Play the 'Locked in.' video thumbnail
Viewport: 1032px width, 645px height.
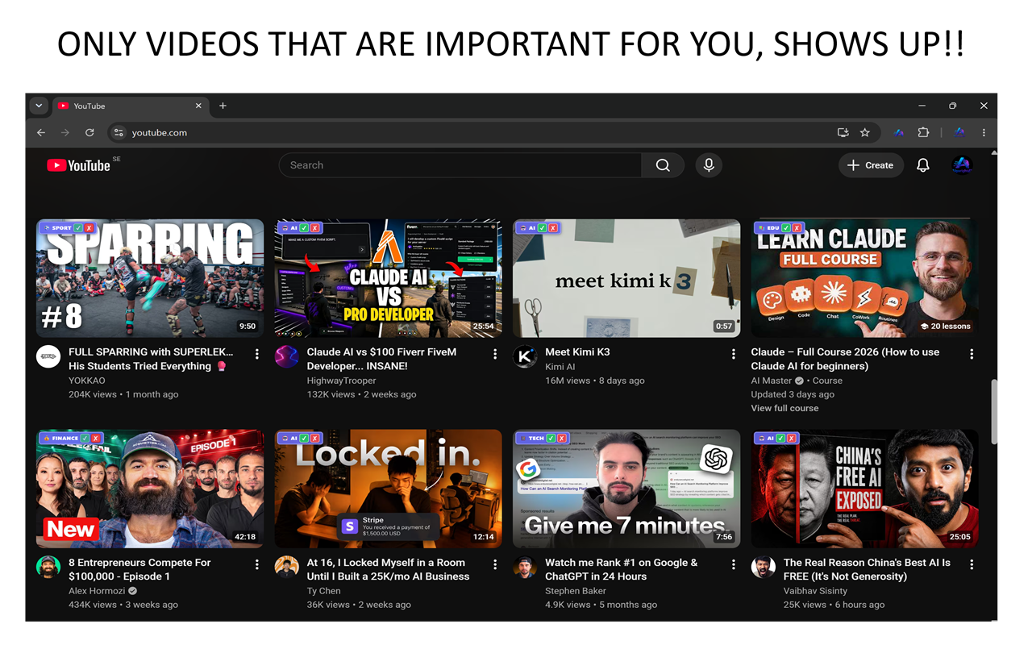click(388, 489)
